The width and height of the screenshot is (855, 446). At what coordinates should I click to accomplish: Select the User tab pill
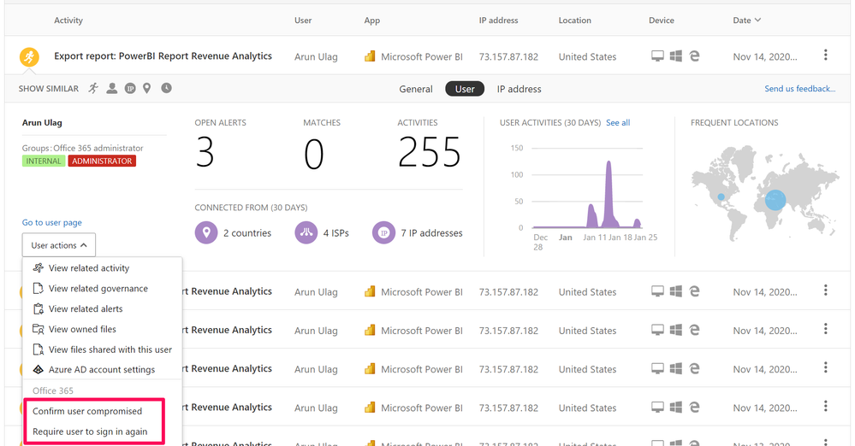tap(465, 89)
